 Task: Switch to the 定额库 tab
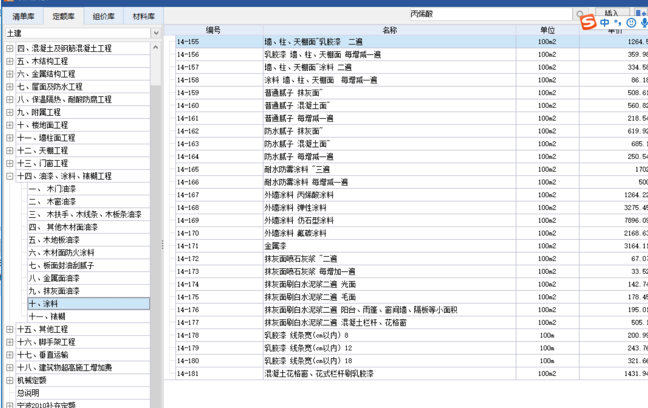64,17
